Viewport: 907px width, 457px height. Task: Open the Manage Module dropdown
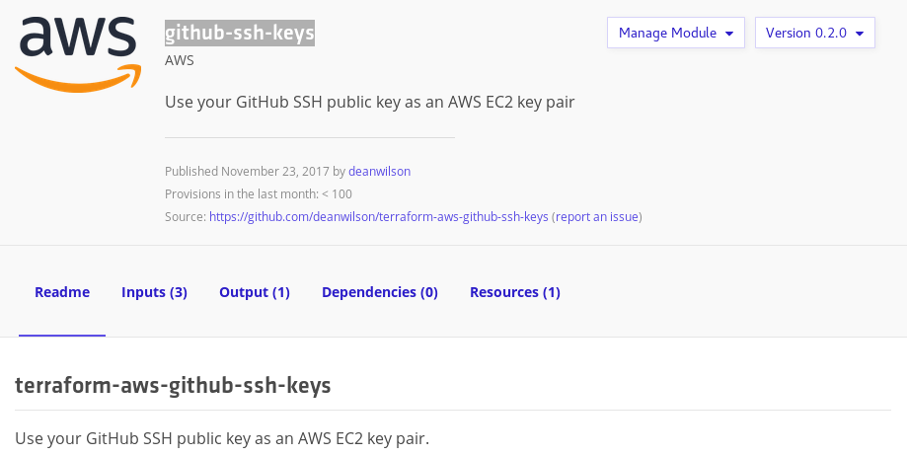676,33
